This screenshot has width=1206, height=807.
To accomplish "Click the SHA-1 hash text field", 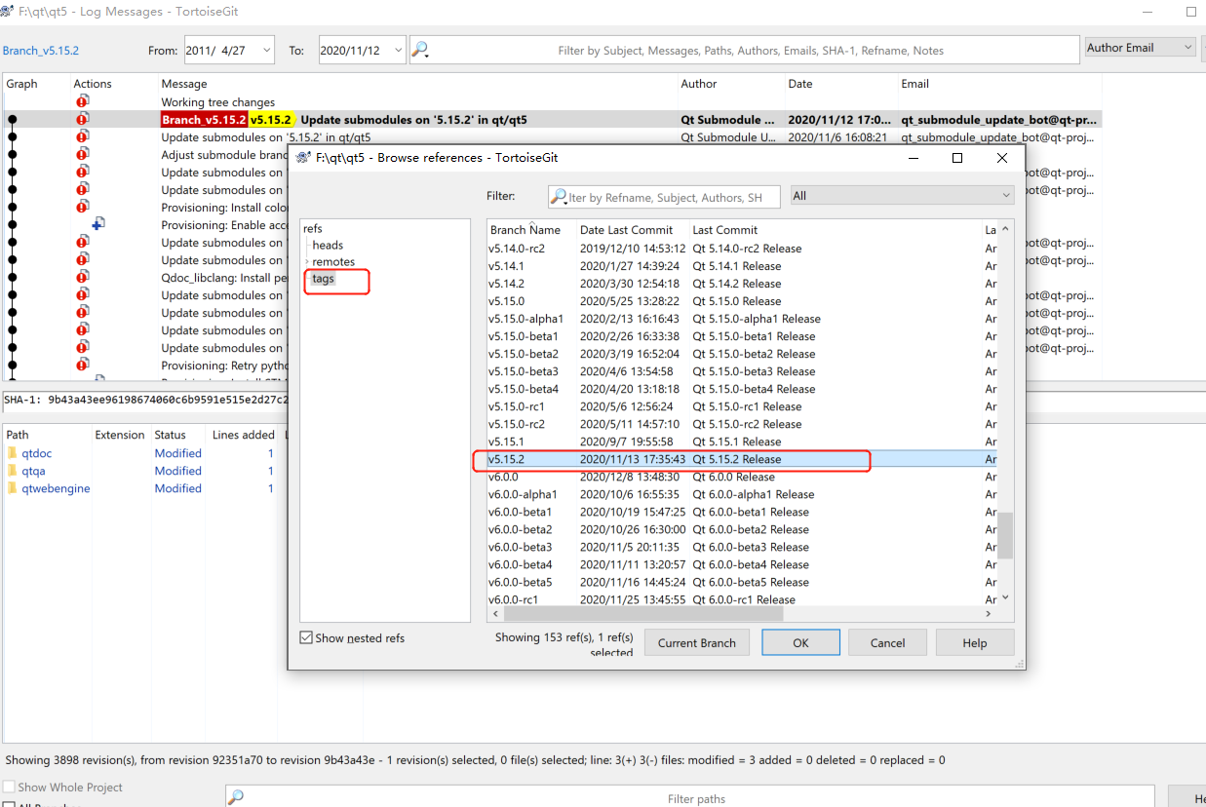I will [146, 400].
